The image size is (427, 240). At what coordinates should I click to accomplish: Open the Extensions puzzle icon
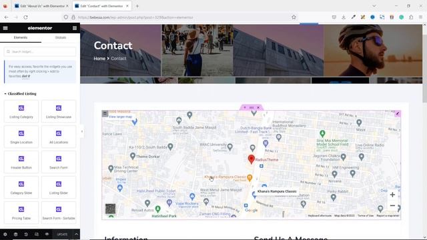click(x=411, y=17)
